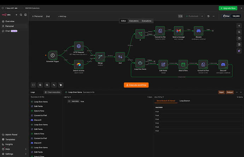Viewport: 244px width, 157px height.
Task: Open Chat preview in sidebar
Action: pos(14,31)
